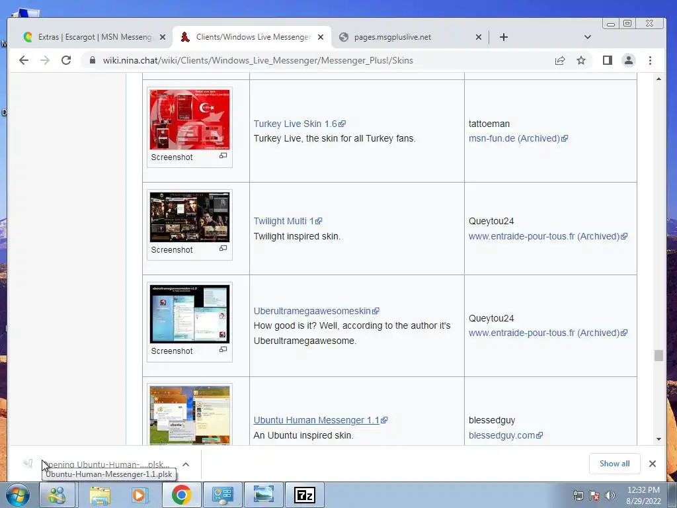Open Uberultramegaawesomeskin link
This screenshot has height=508, width=677.
click(x=316, y=311)
